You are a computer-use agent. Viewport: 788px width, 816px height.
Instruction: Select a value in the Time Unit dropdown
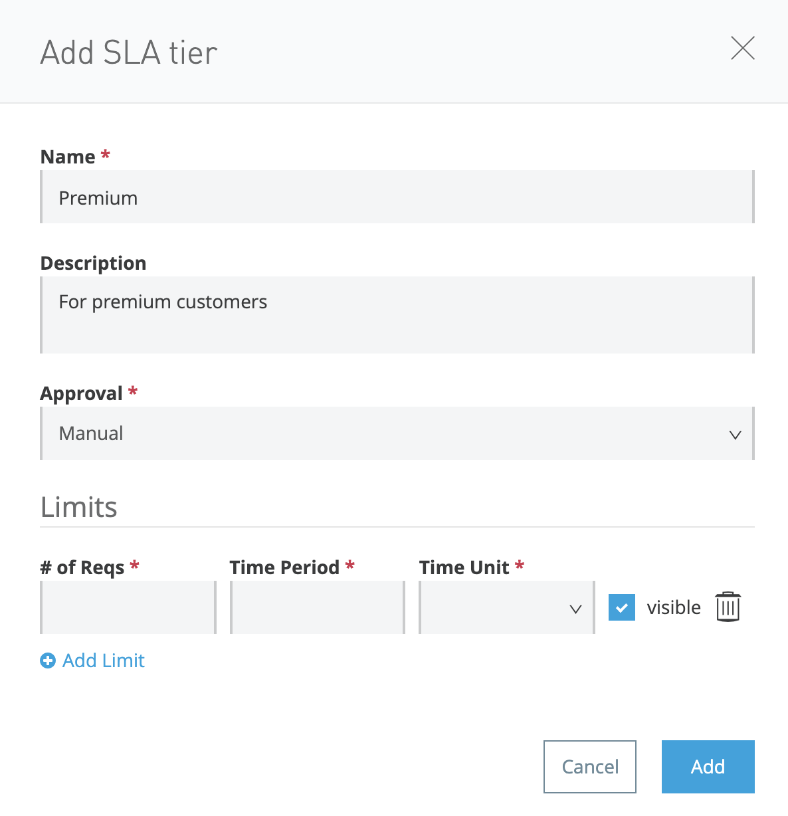pyautogui.click(x=506, y=607)
